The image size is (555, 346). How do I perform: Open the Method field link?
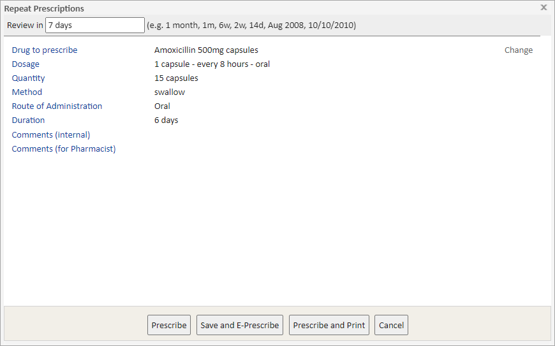[27, 92]
